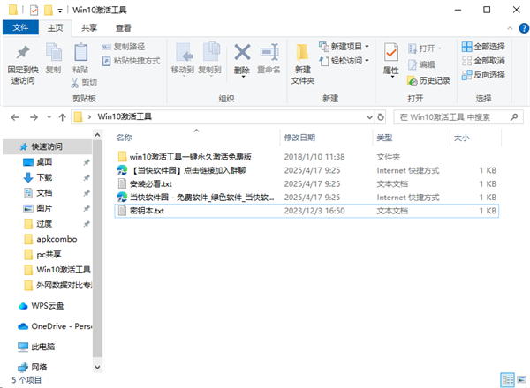Click sidebar scrollbar down arrow
This screenshot has height=388, width=530.
[97, 367]
